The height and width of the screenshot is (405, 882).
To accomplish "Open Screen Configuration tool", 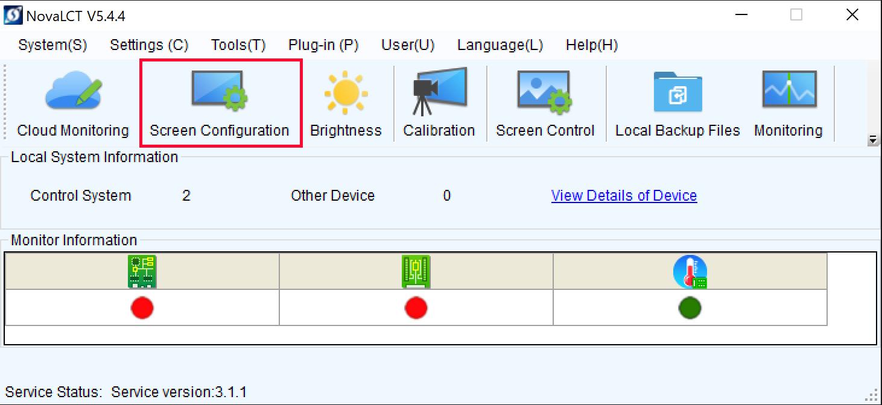I will (220, 104).
